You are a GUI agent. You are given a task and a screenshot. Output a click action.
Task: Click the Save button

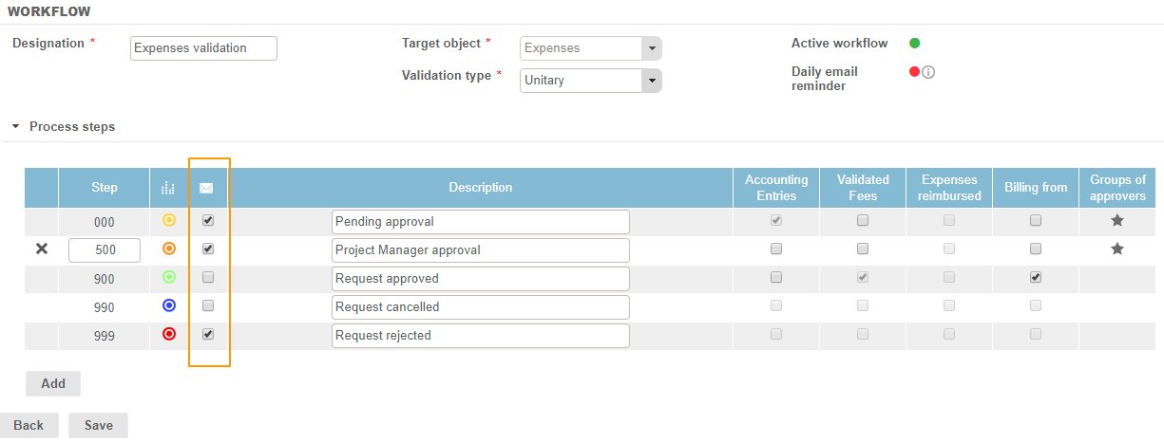coord(98,425)
